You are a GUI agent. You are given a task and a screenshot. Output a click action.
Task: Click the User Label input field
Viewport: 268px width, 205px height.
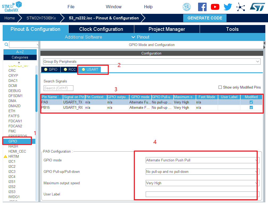(x=202, y=194)
